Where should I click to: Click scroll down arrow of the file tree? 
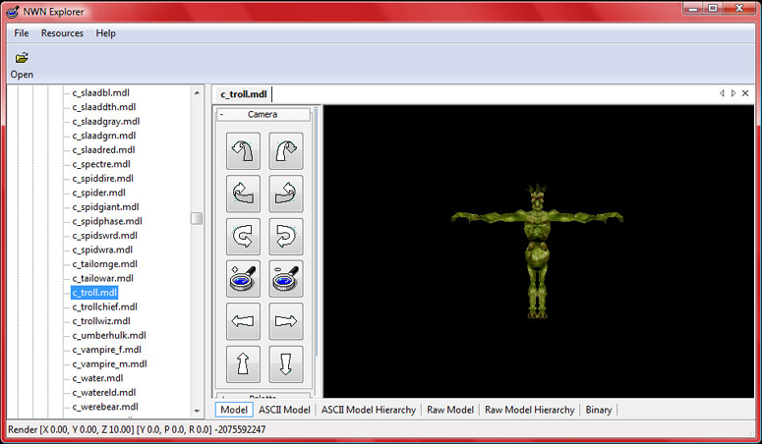click(x=197, y=411)
